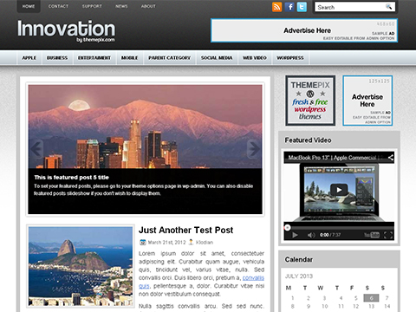
Task: Select day 1 in July calendar
Action: pyautogui.click(x=293, y=298)
